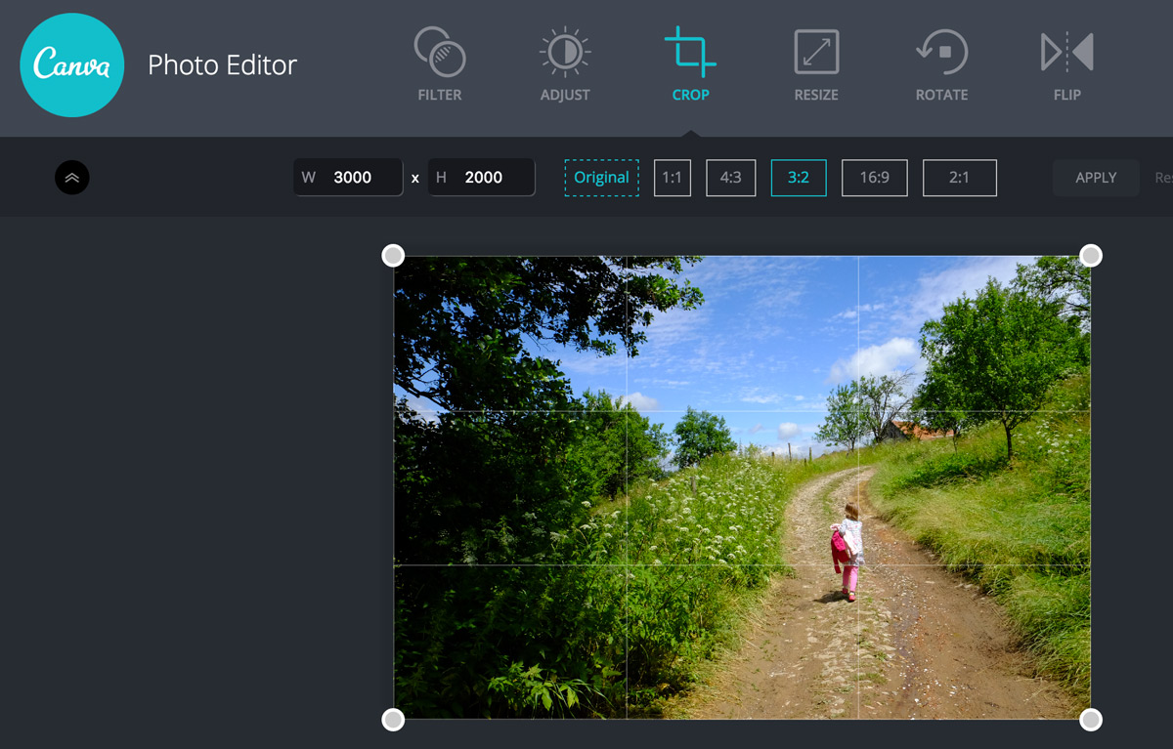Choose the 4:3 aspect ratio
The image size is (1173, 749).
point(730,177)
